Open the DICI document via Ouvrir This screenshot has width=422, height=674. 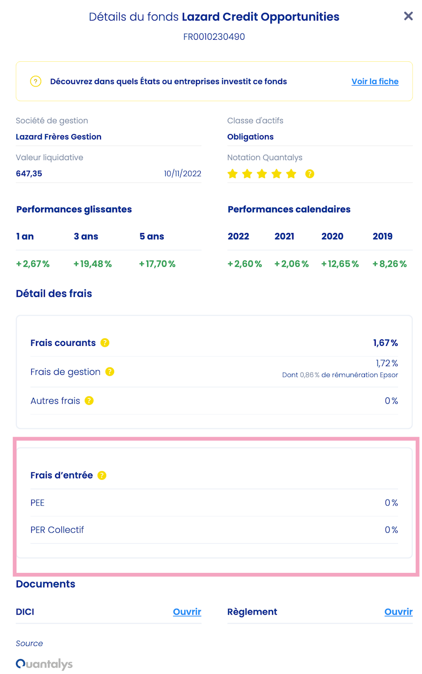coord(187,612)
